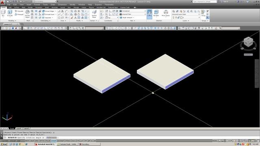Open the Modify menu
Image resolution: width=260 pixels, height=146 pixels.
(72, 4)
